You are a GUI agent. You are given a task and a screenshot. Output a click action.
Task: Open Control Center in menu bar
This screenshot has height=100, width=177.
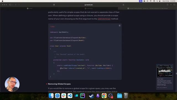pyautogui.click(x=160, y=1)
